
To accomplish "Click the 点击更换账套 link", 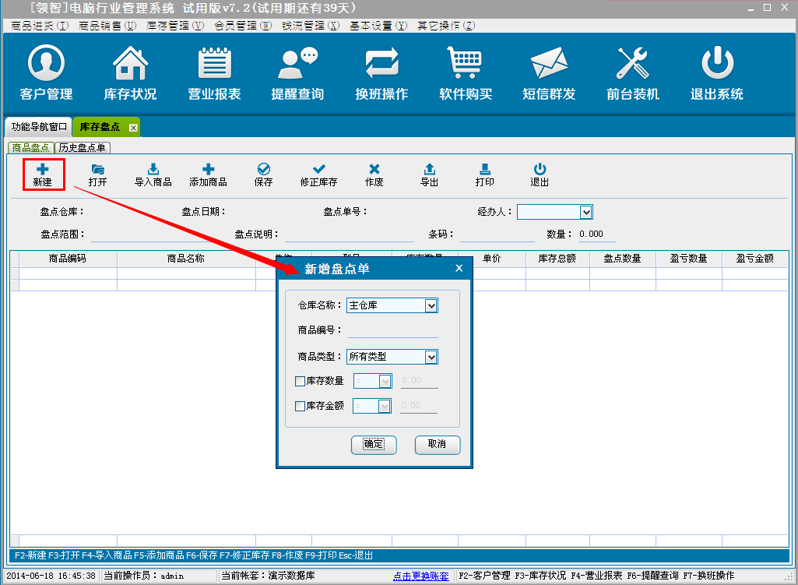I will [x=421, y=576].
